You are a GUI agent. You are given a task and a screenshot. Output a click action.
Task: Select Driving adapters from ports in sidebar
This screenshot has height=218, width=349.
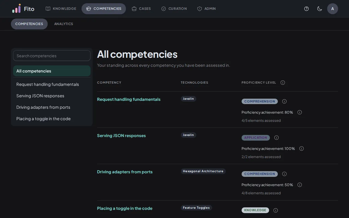click(x=52, y=107)
